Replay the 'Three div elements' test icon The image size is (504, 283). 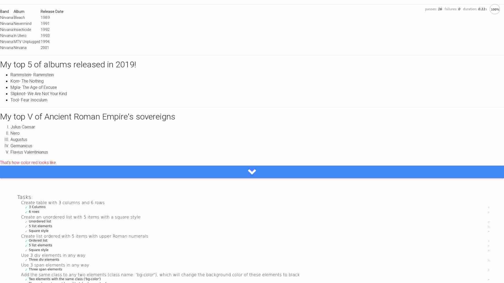click(489, 260)
